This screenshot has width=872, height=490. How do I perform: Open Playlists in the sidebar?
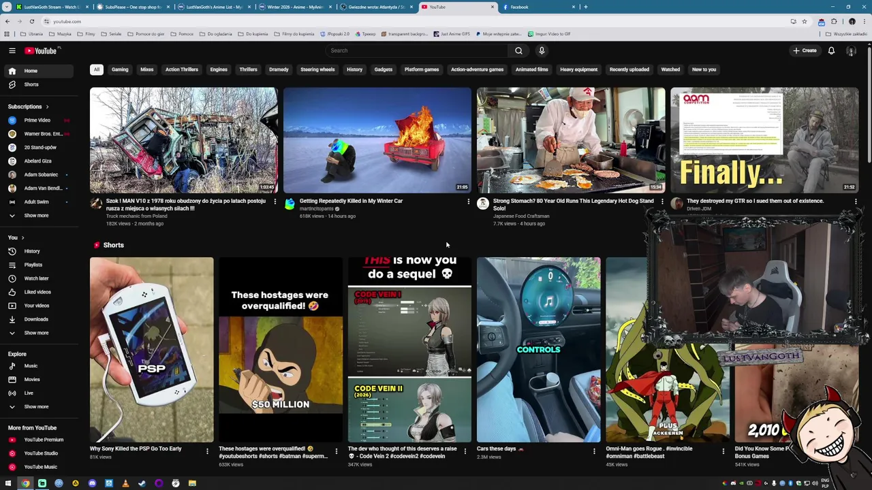click(x=39, y=265)
